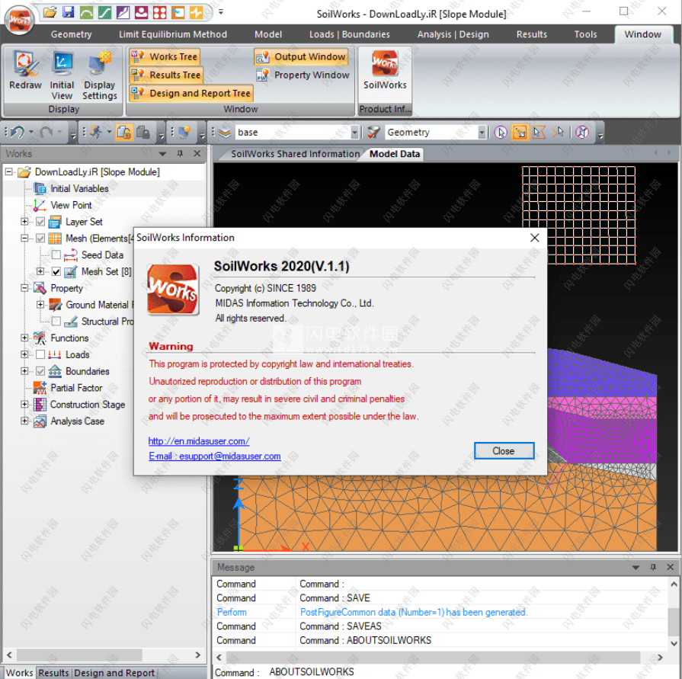682x679 pixels.
Task: Switch to the Results tab at panel bottom
Action: click(53, 672)
